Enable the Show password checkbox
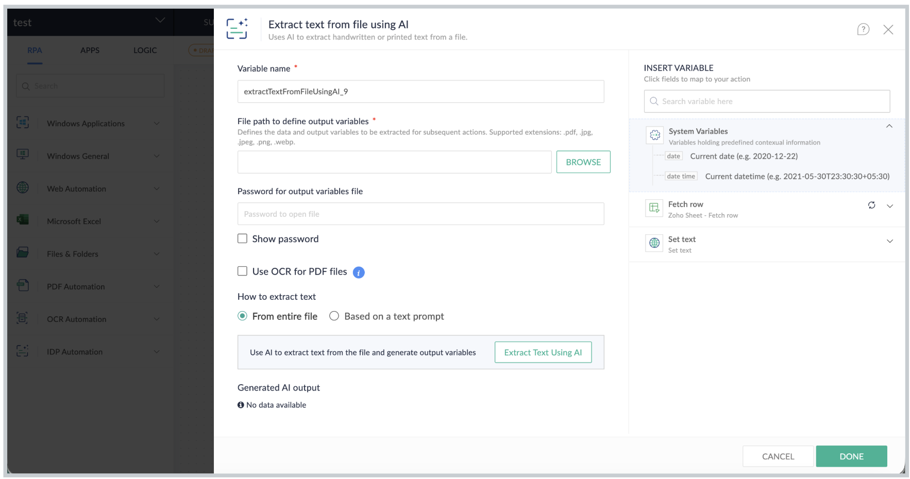This screenshot has width=910, height=479. (242, 238)
